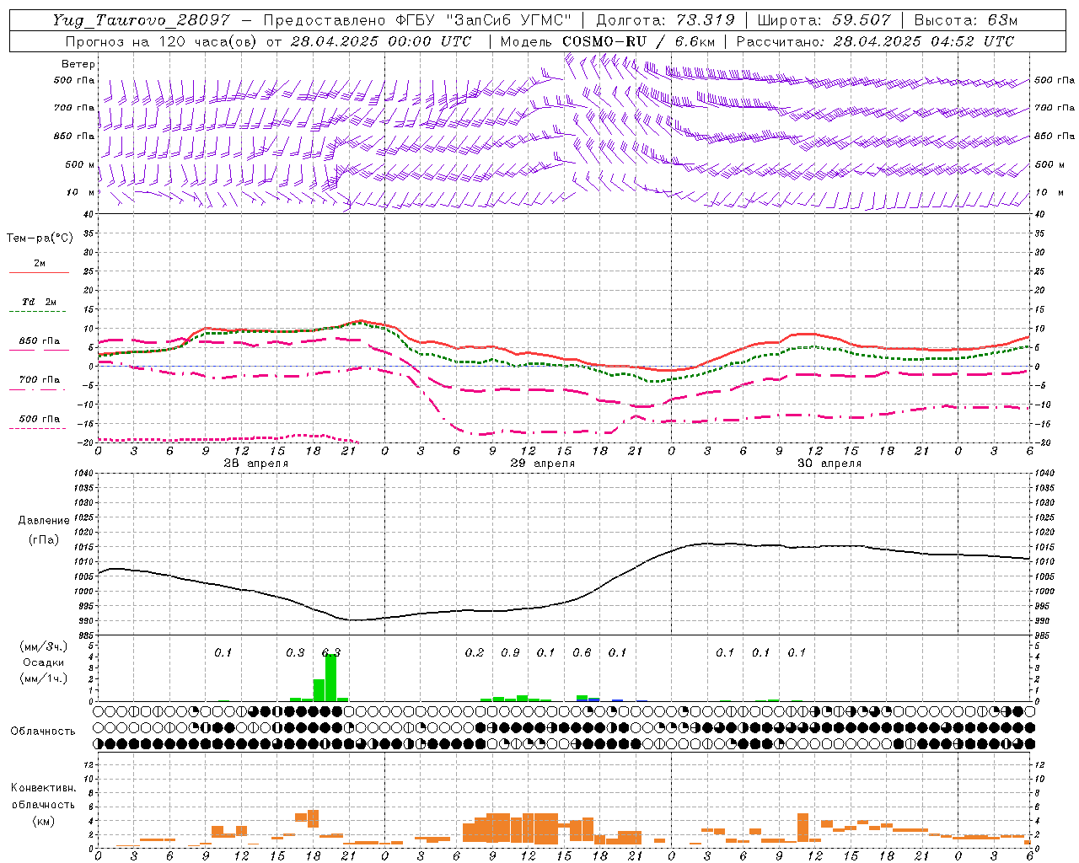
Task: Click the 6.3 precipitation total value
Action: click(331, 652)
